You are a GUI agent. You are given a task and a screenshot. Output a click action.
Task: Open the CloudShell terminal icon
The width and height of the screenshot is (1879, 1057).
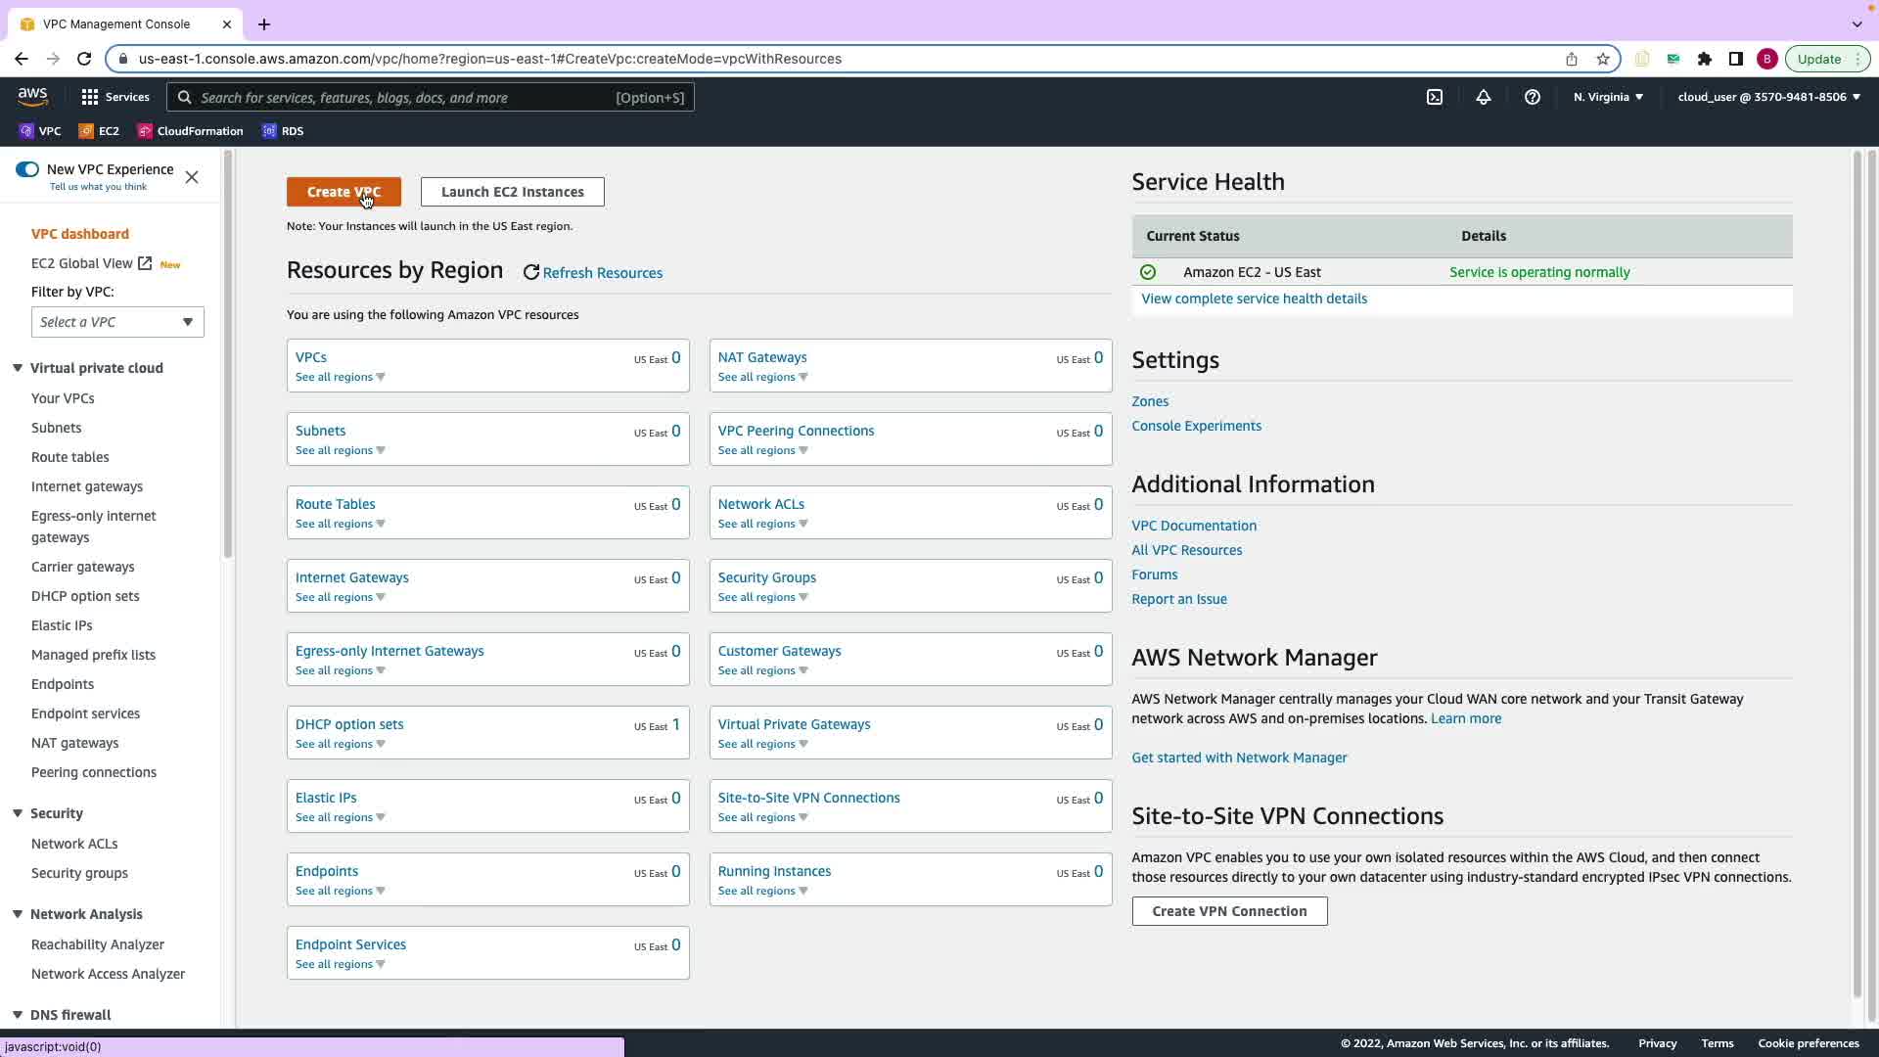(x=1434, y=97)
